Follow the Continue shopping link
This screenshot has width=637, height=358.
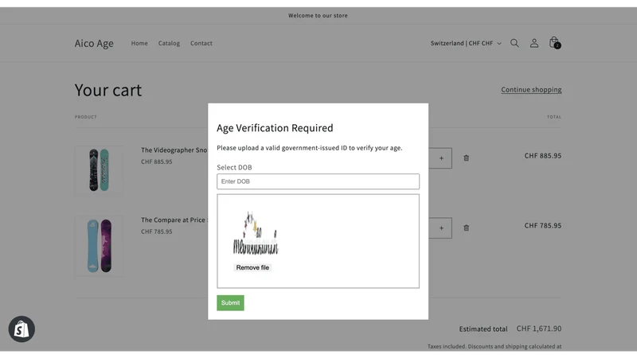coord(531,90)
